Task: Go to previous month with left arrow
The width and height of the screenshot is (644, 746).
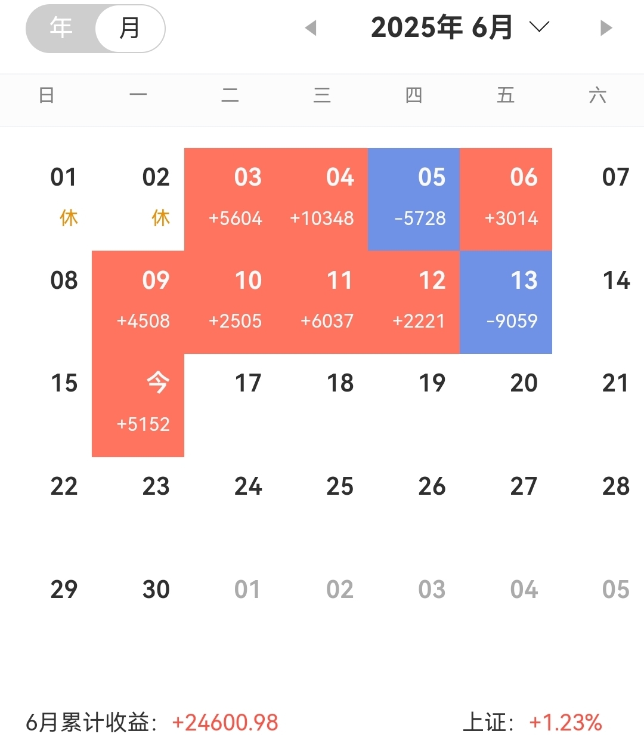Action: [x=311, y=28]
